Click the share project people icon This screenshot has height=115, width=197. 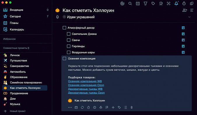click(184, 10)
